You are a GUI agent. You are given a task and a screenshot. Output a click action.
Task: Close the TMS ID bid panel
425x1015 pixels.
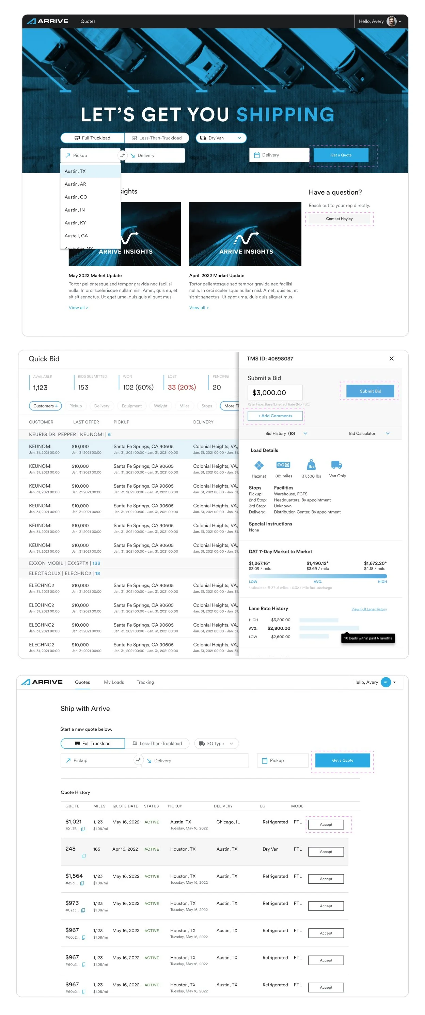[391, 359]
